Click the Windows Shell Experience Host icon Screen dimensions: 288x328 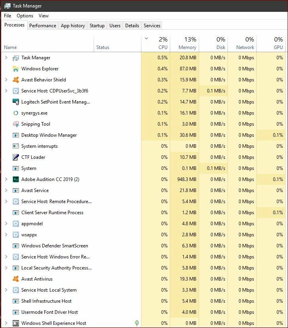pos(16,323)
